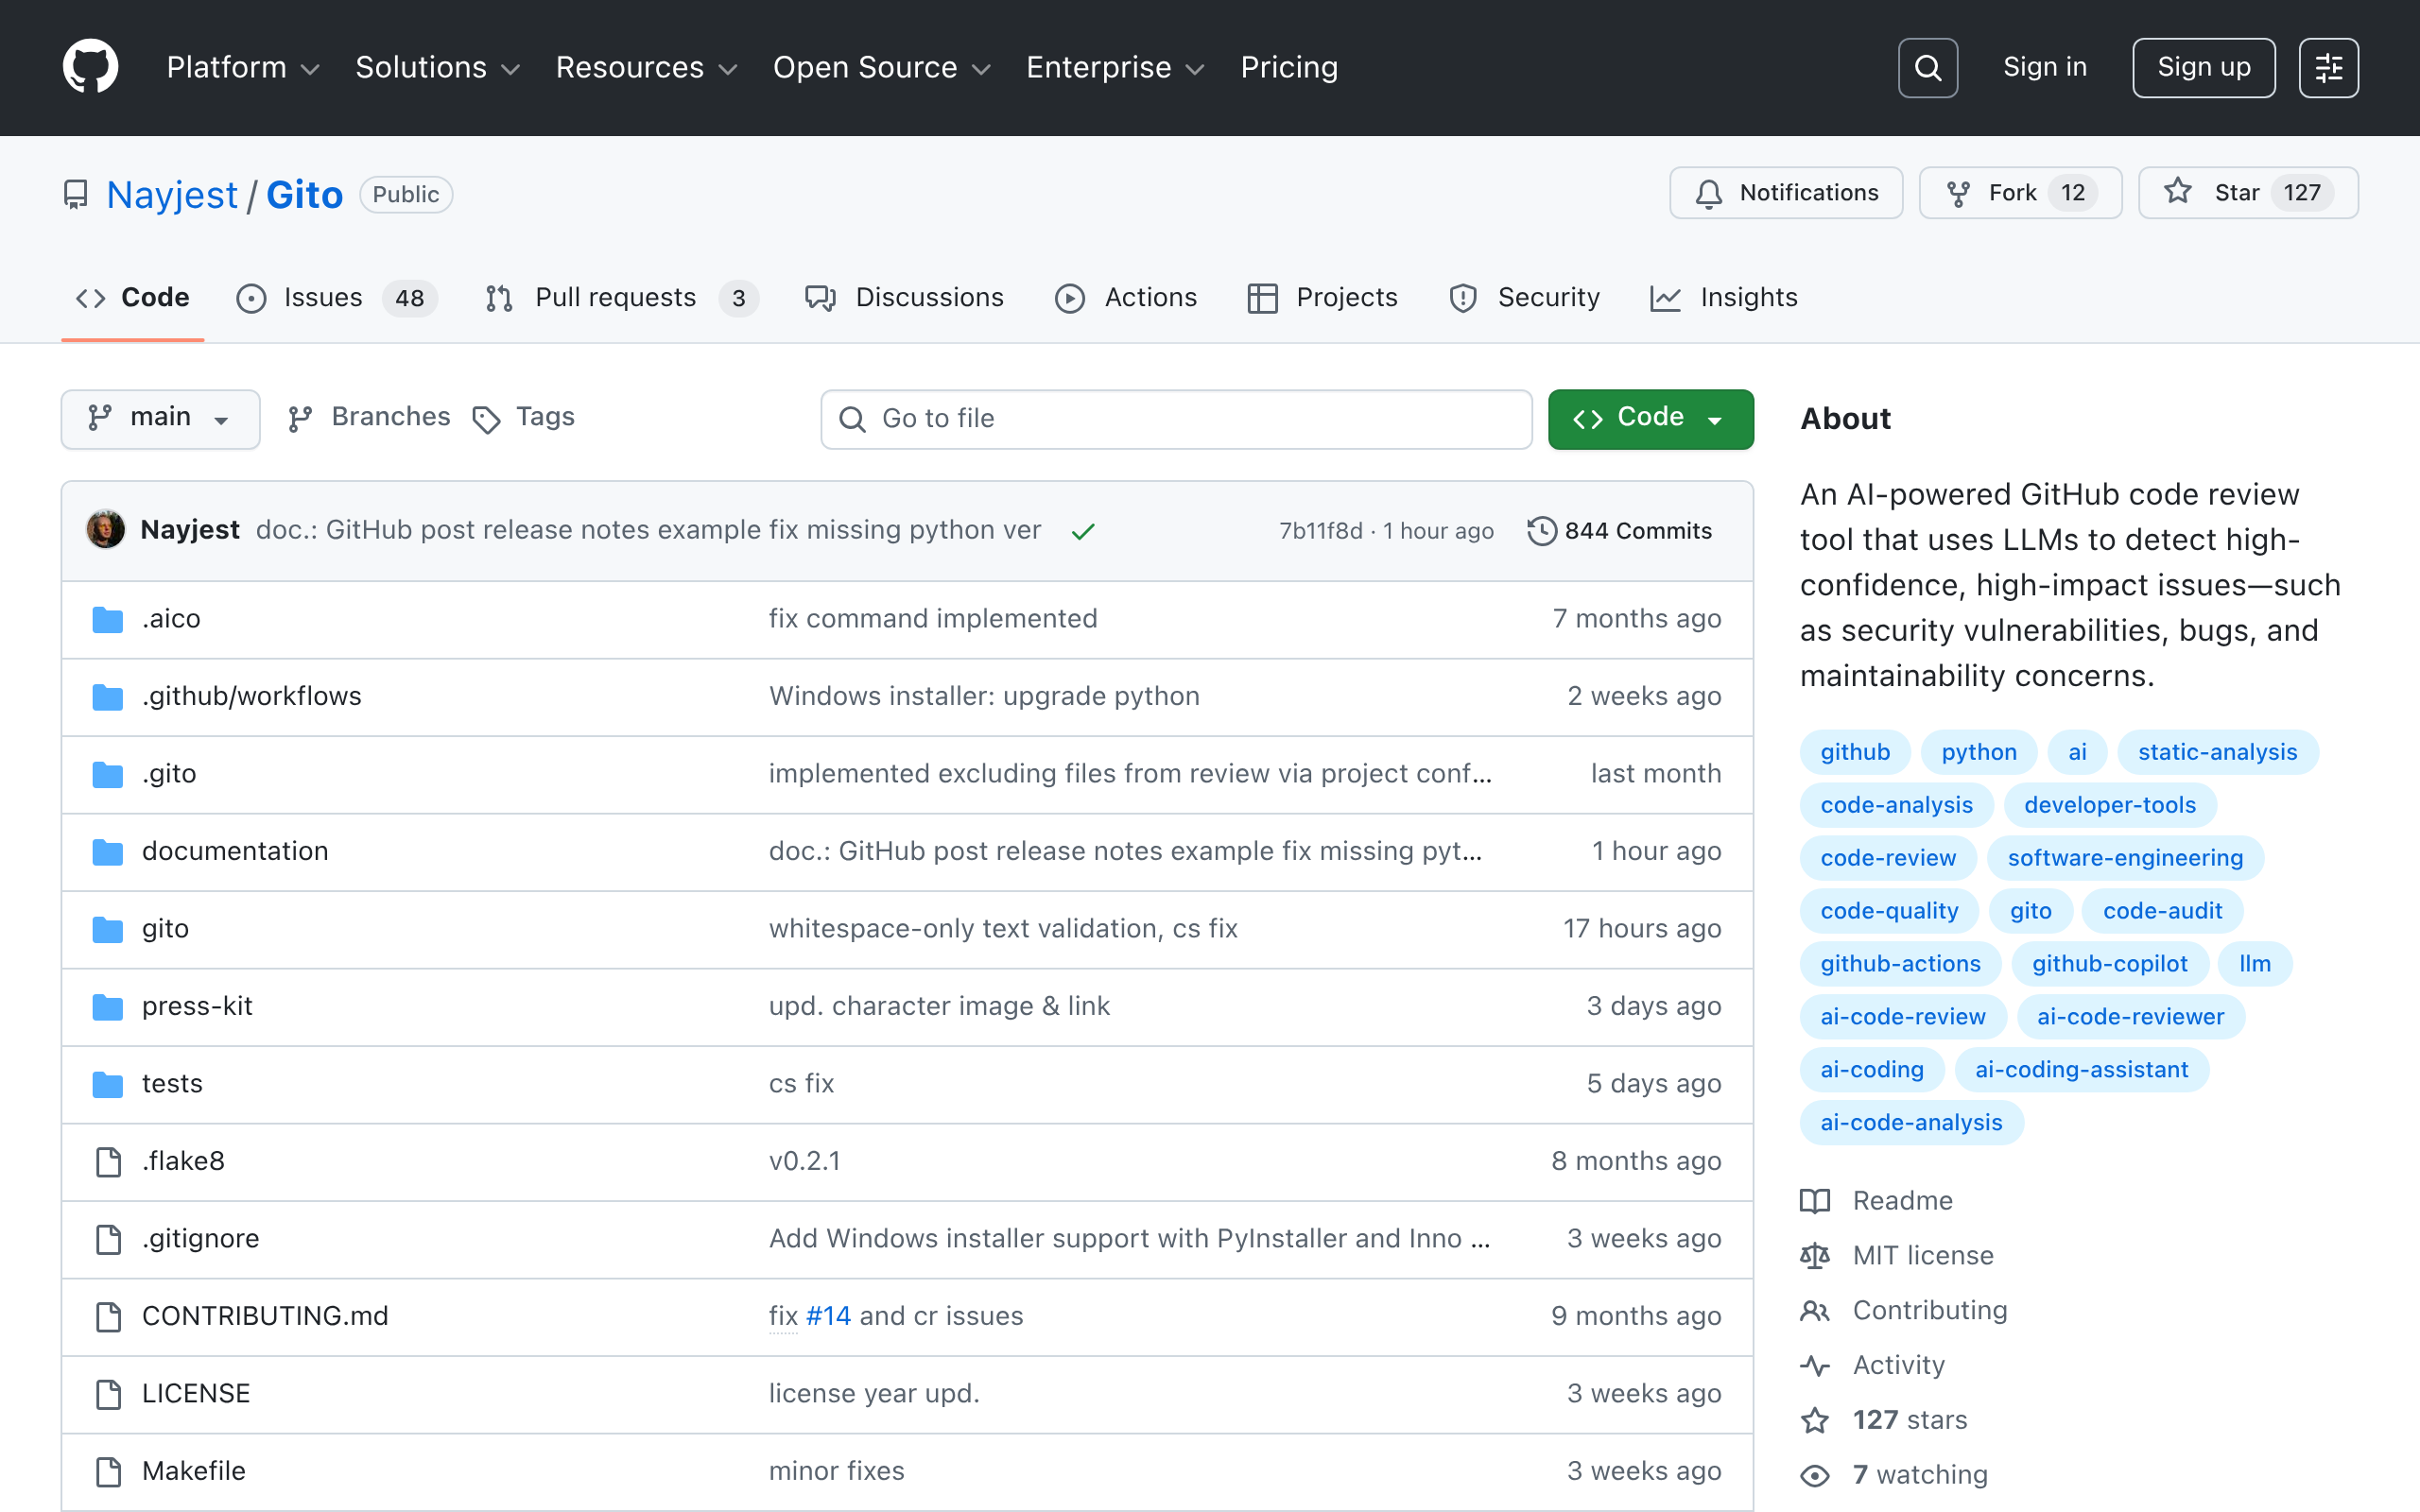This screenshot has width=2420, height=1512.
Task: Click the Sign up button
Action: pos(2203,68)
